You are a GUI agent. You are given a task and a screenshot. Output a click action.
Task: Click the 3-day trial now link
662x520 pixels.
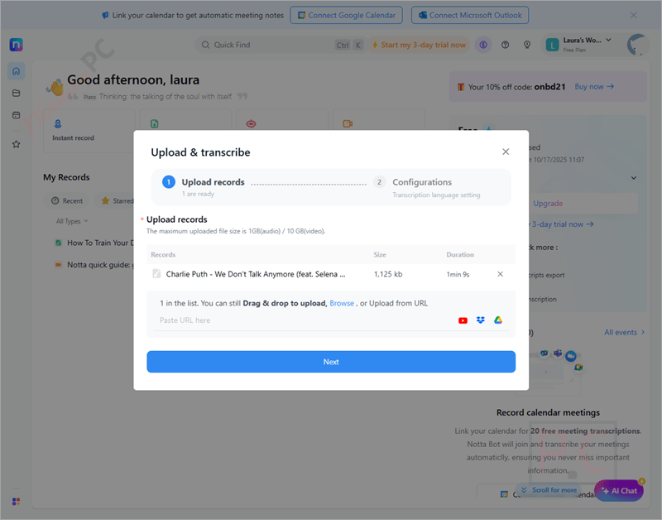[563, 224]
